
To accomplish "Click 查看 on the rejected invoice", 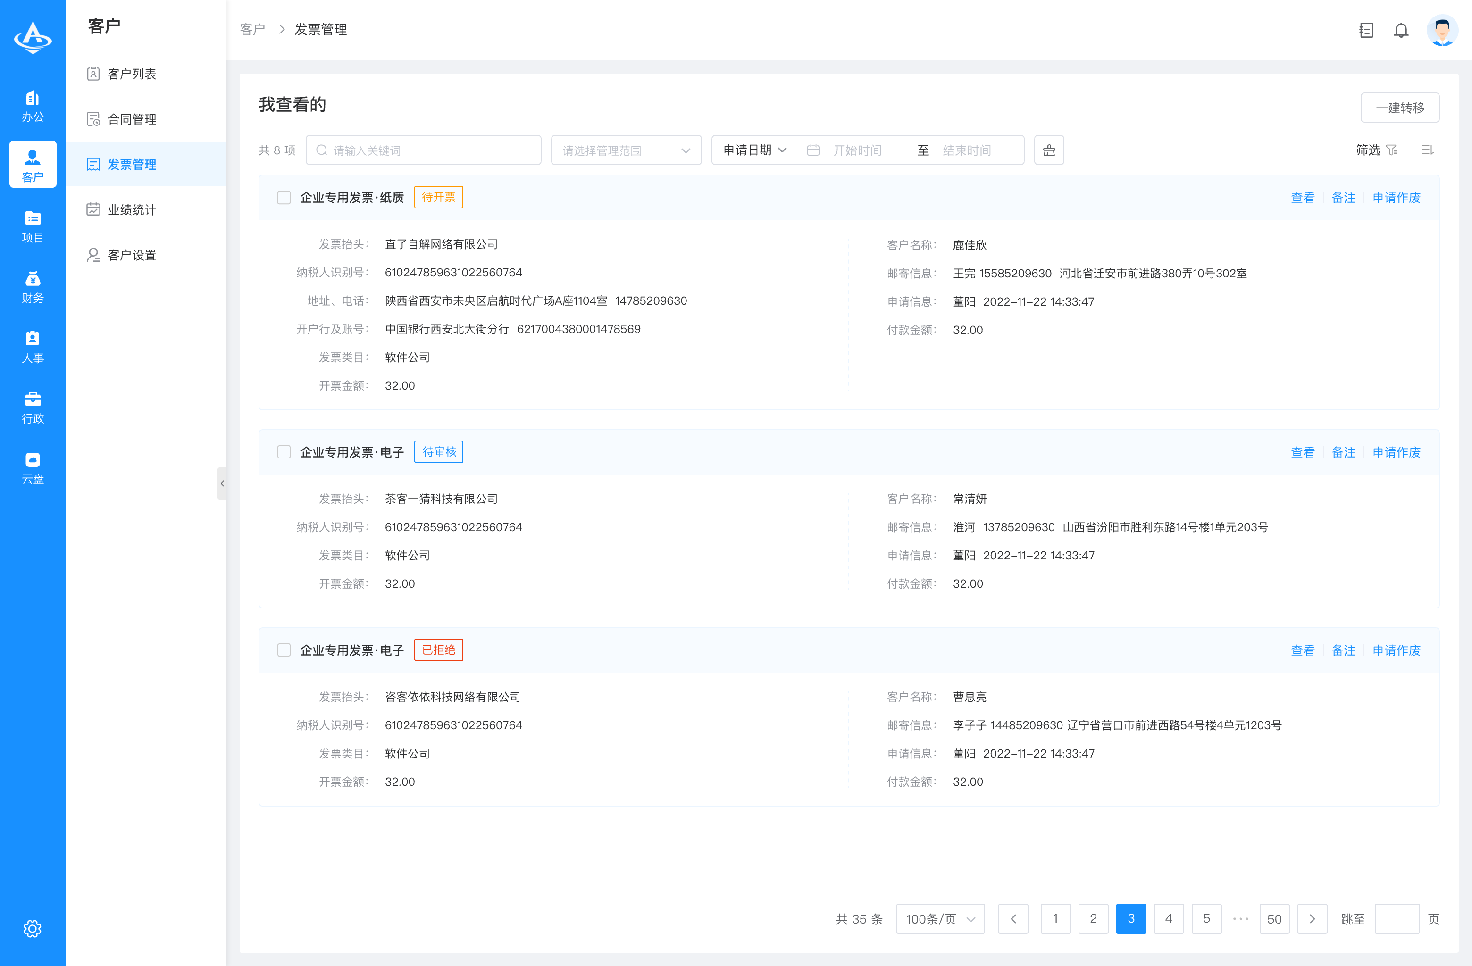I will pos(1303,650).
